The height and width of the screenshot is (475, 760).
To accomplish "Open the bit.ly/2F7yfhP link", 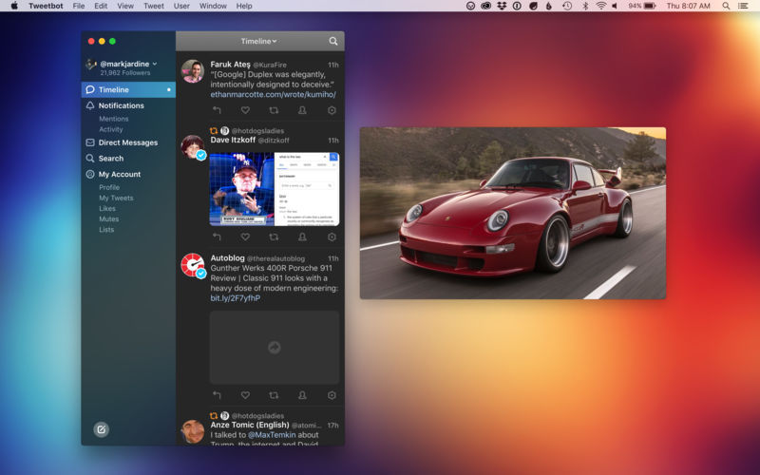I will [235, 298].
